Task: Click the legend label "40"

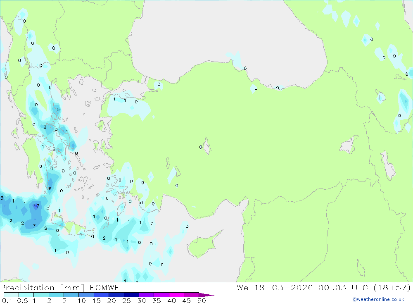Action: [171, 301]
